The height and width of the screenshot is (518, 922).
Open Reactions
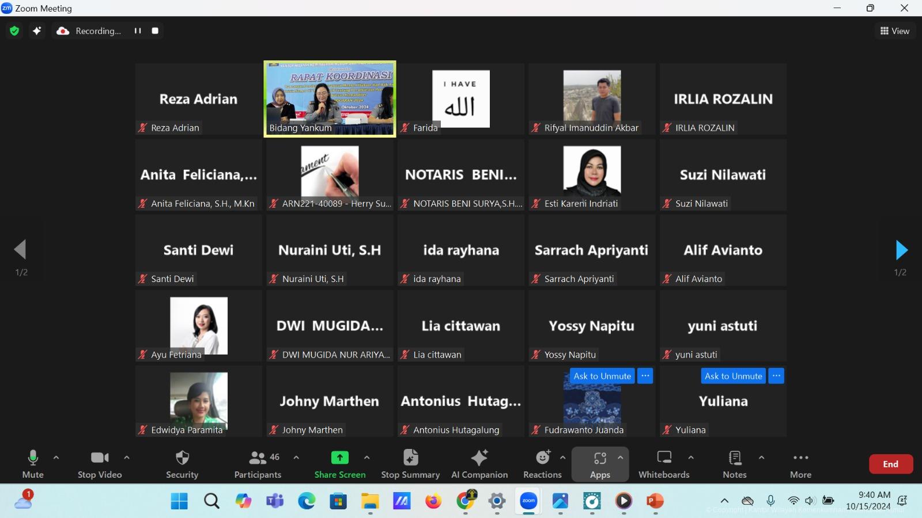click(542, 464)
